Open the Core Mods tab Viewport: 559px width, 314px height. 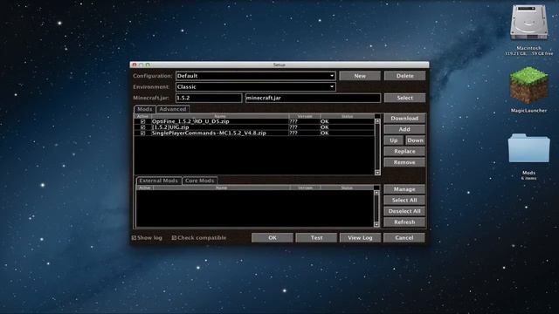point(200,181)
